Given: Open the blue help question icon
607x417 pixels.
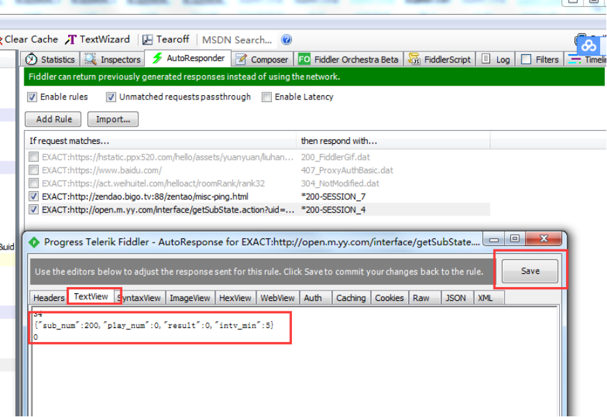Looking at the screenshot, I should click(286, 40).
